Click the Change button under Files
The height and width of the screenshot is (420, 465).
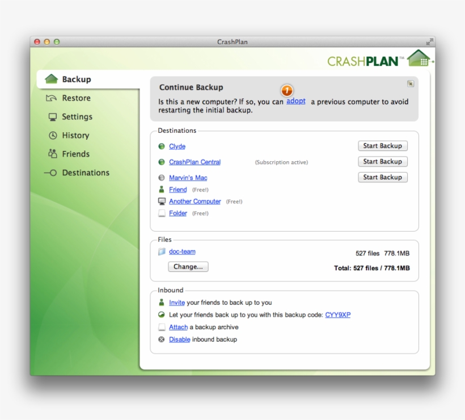coord(188,266)
